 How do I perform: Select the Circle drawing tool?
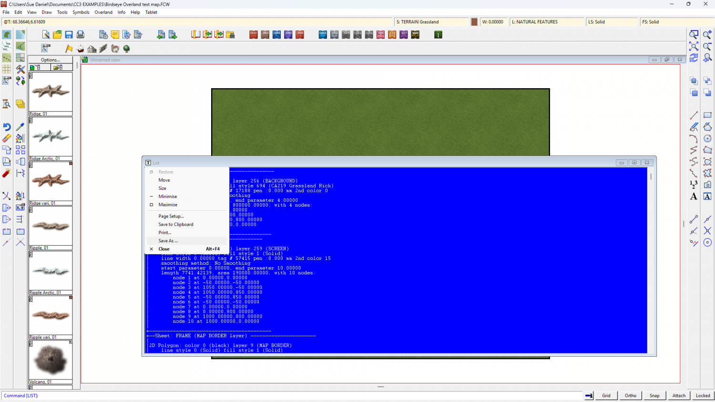tap(707, 138)
